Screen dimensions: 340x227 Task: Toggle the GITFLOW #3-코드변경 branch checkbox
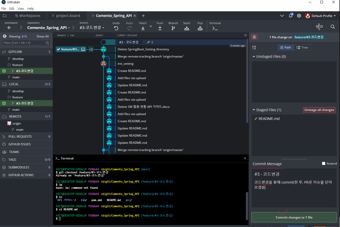pyautogui.click(x=4, y=71)
